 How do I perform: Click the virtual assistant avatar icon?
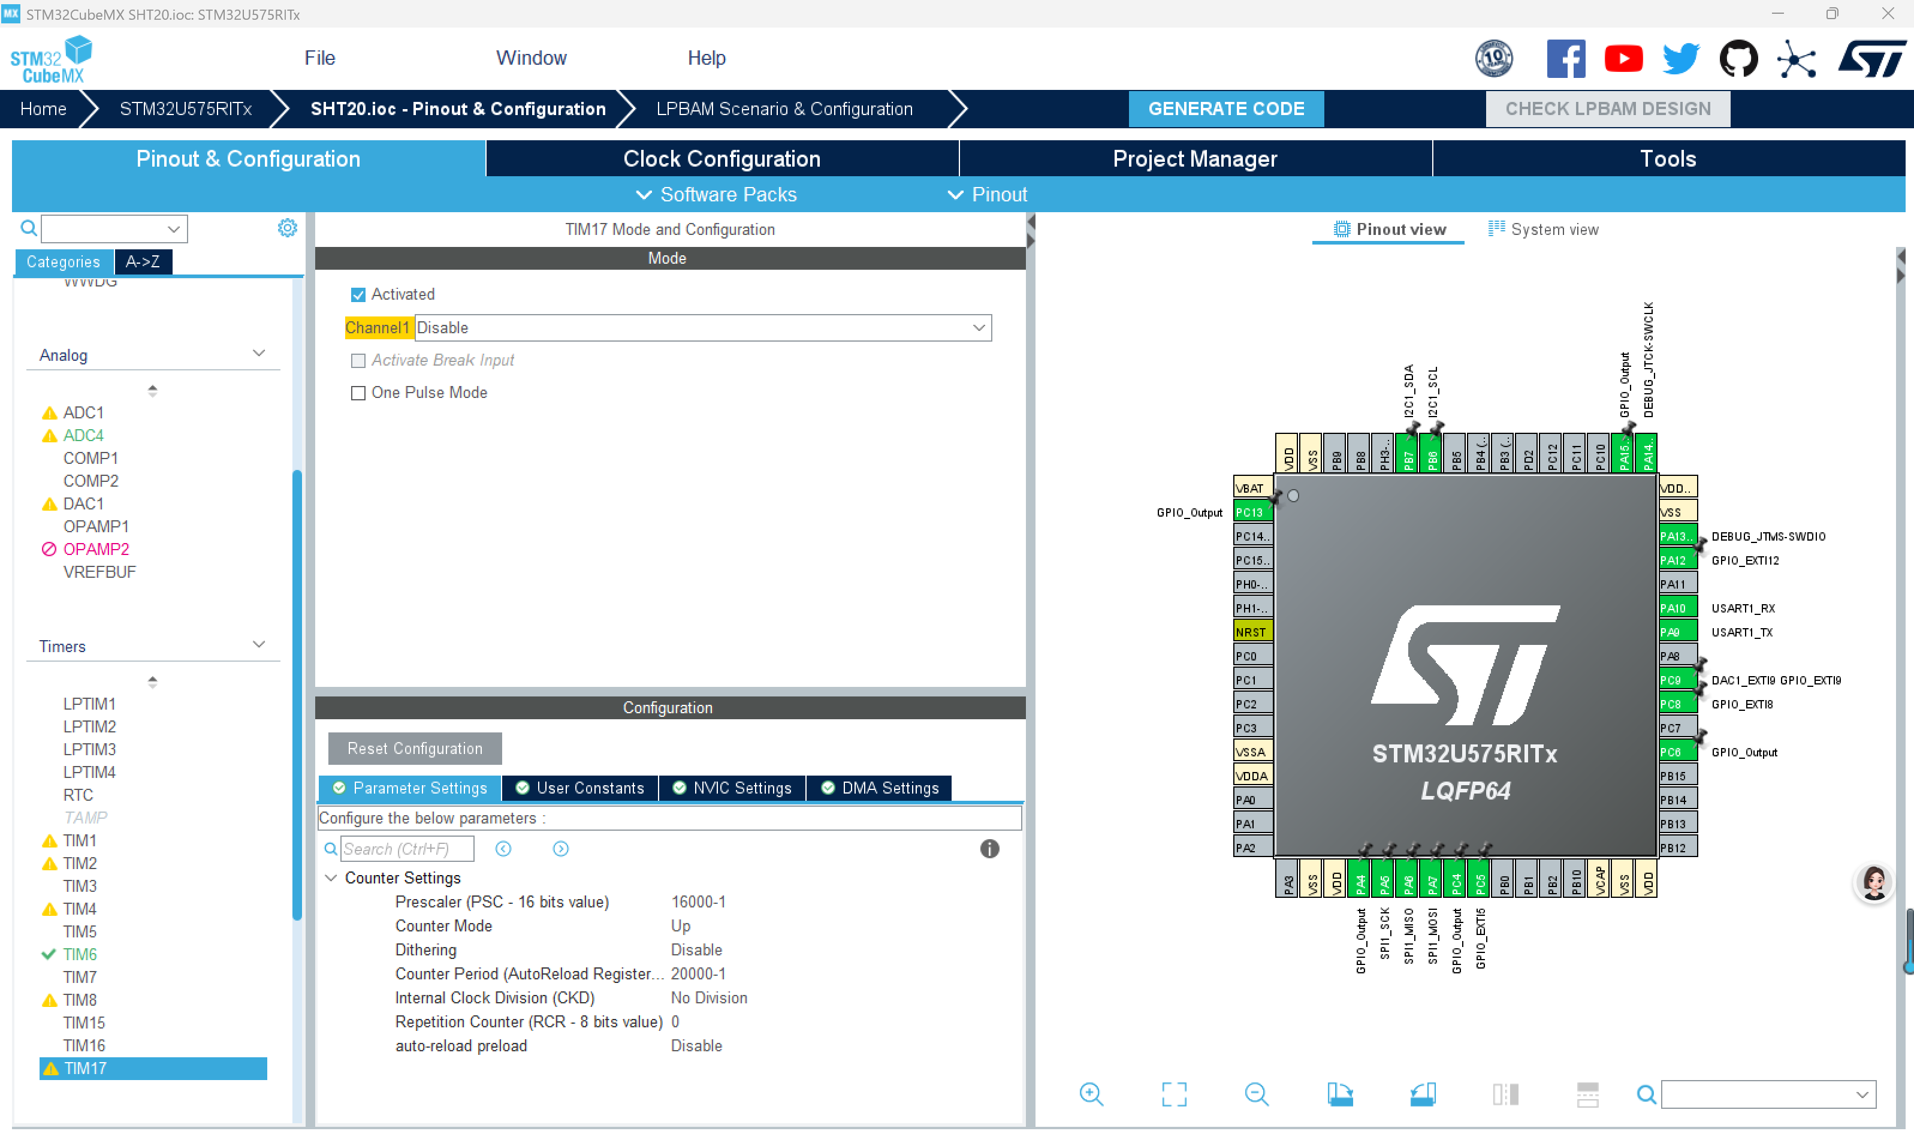[x=1874, y=883]
